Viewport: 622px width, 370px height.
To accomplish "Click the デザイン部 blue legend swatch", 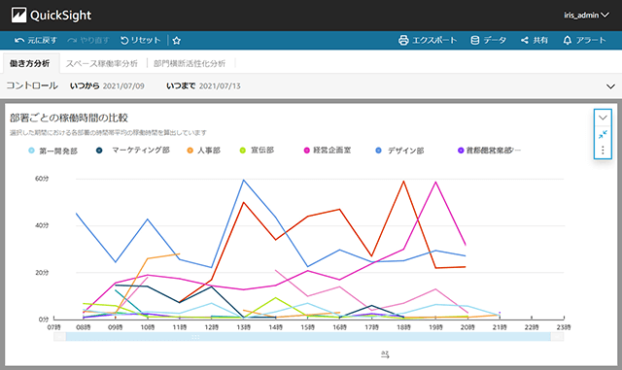I will (x=378, y=151).
